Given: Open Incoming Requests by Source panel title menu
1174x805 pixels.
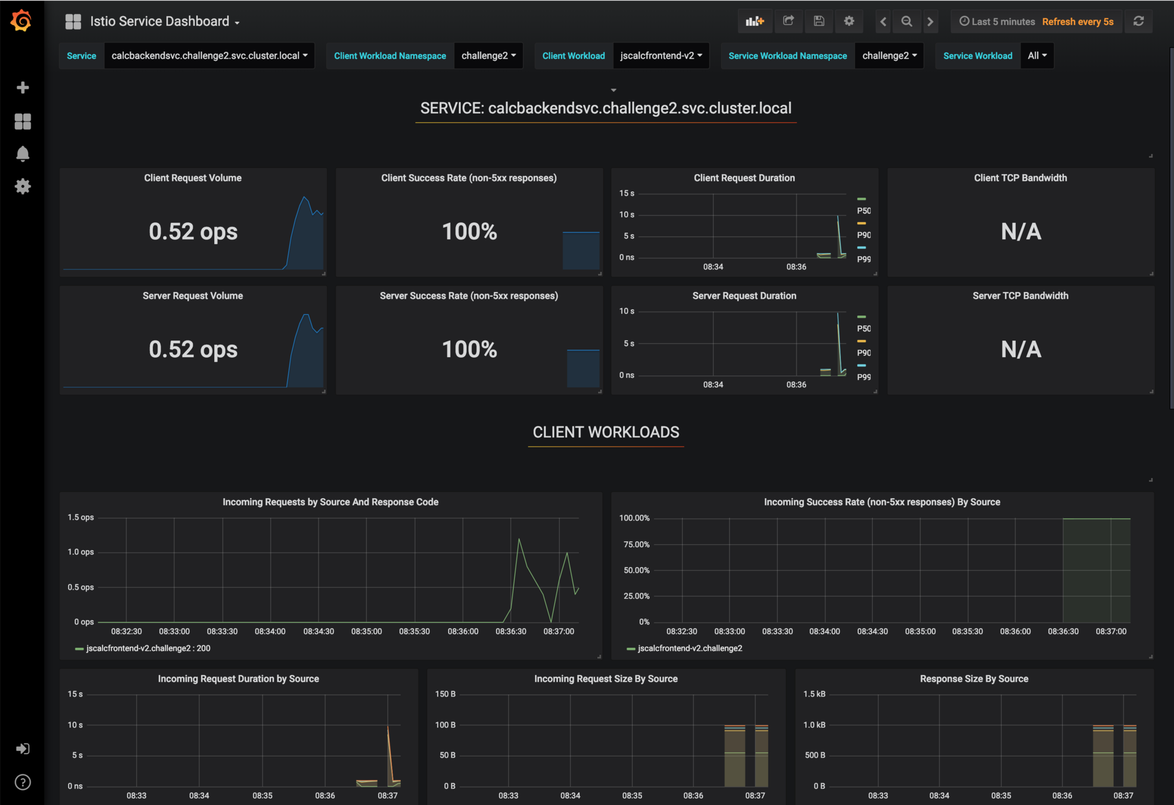Looking at the screenshot, I should pyautogui.click(x=330, y=502).
